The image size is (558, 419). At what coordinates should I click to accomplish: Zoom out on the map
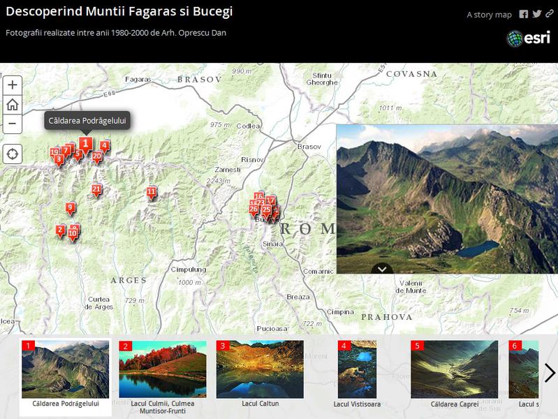coord(13,124)
